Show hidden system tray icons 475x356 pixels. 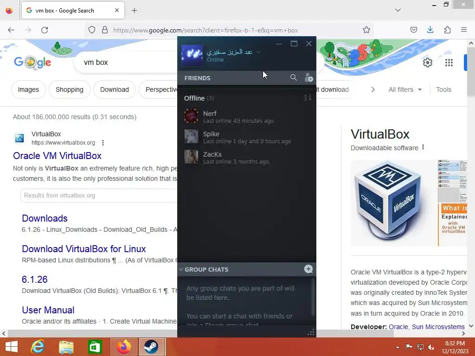pyautogui.click(x=398, y=347)
